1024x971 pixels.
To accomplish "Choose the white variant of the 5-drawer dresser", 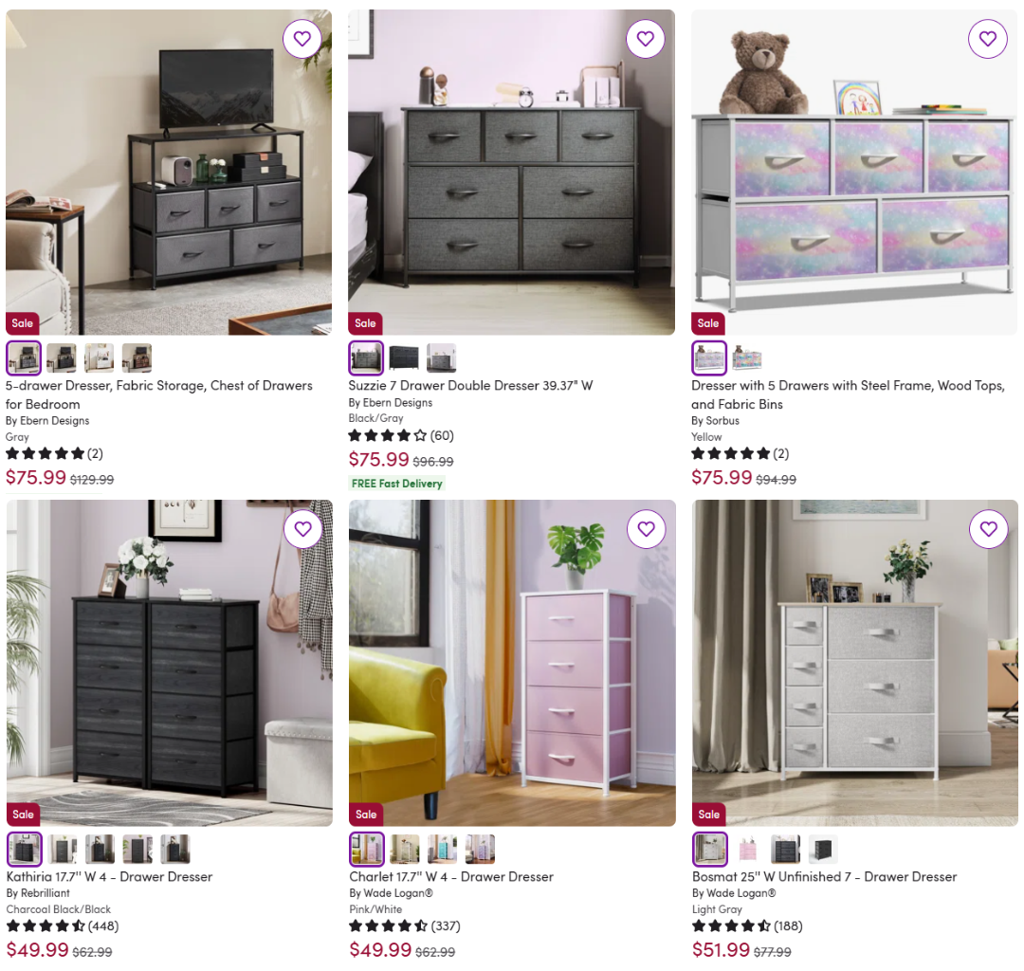I will 100,357.
